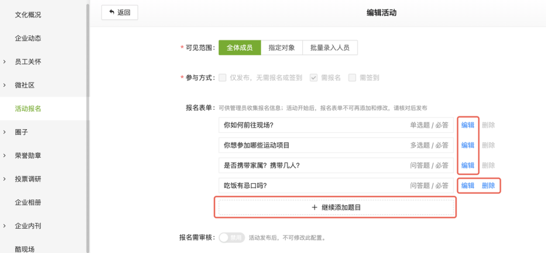Edit the 你想参加哪些运动项目 question
546x253 pixels.
(x=468, y=145)
